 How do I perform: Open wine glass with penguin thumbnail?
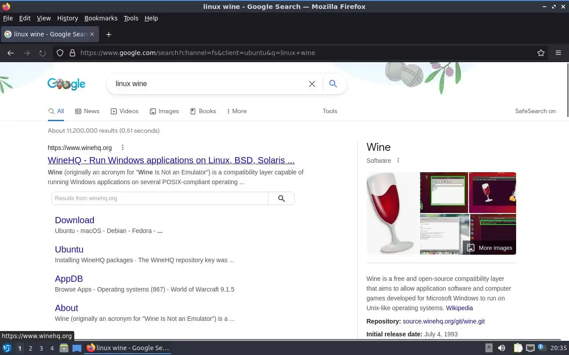[493, 193]
